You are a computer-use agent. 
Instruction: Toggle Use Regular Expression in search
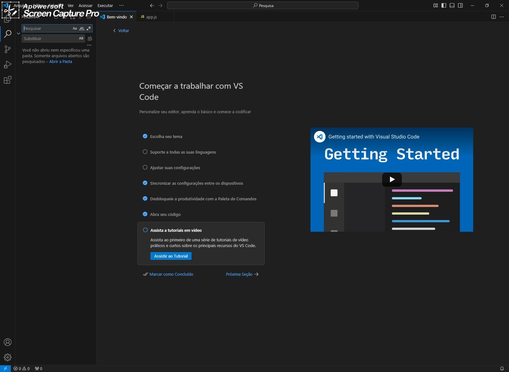[x=89, y=28]
